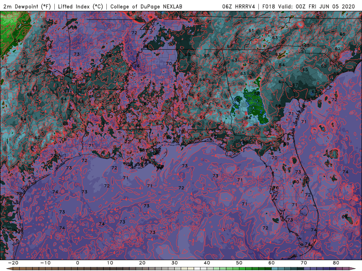Click the 70 label on the color scale
The image size is (362, 271).
[304, 263]
